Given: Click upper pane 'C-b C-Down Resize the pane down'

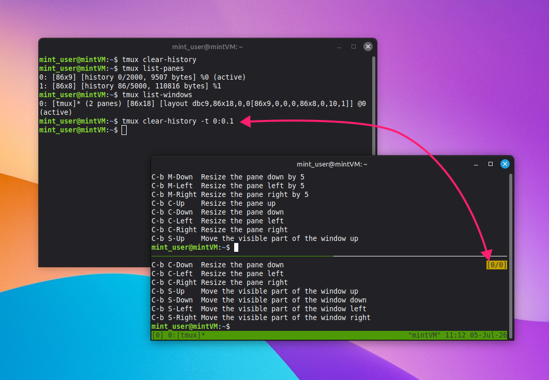Looking at the screenshot, I should click(x=218, y=212).
